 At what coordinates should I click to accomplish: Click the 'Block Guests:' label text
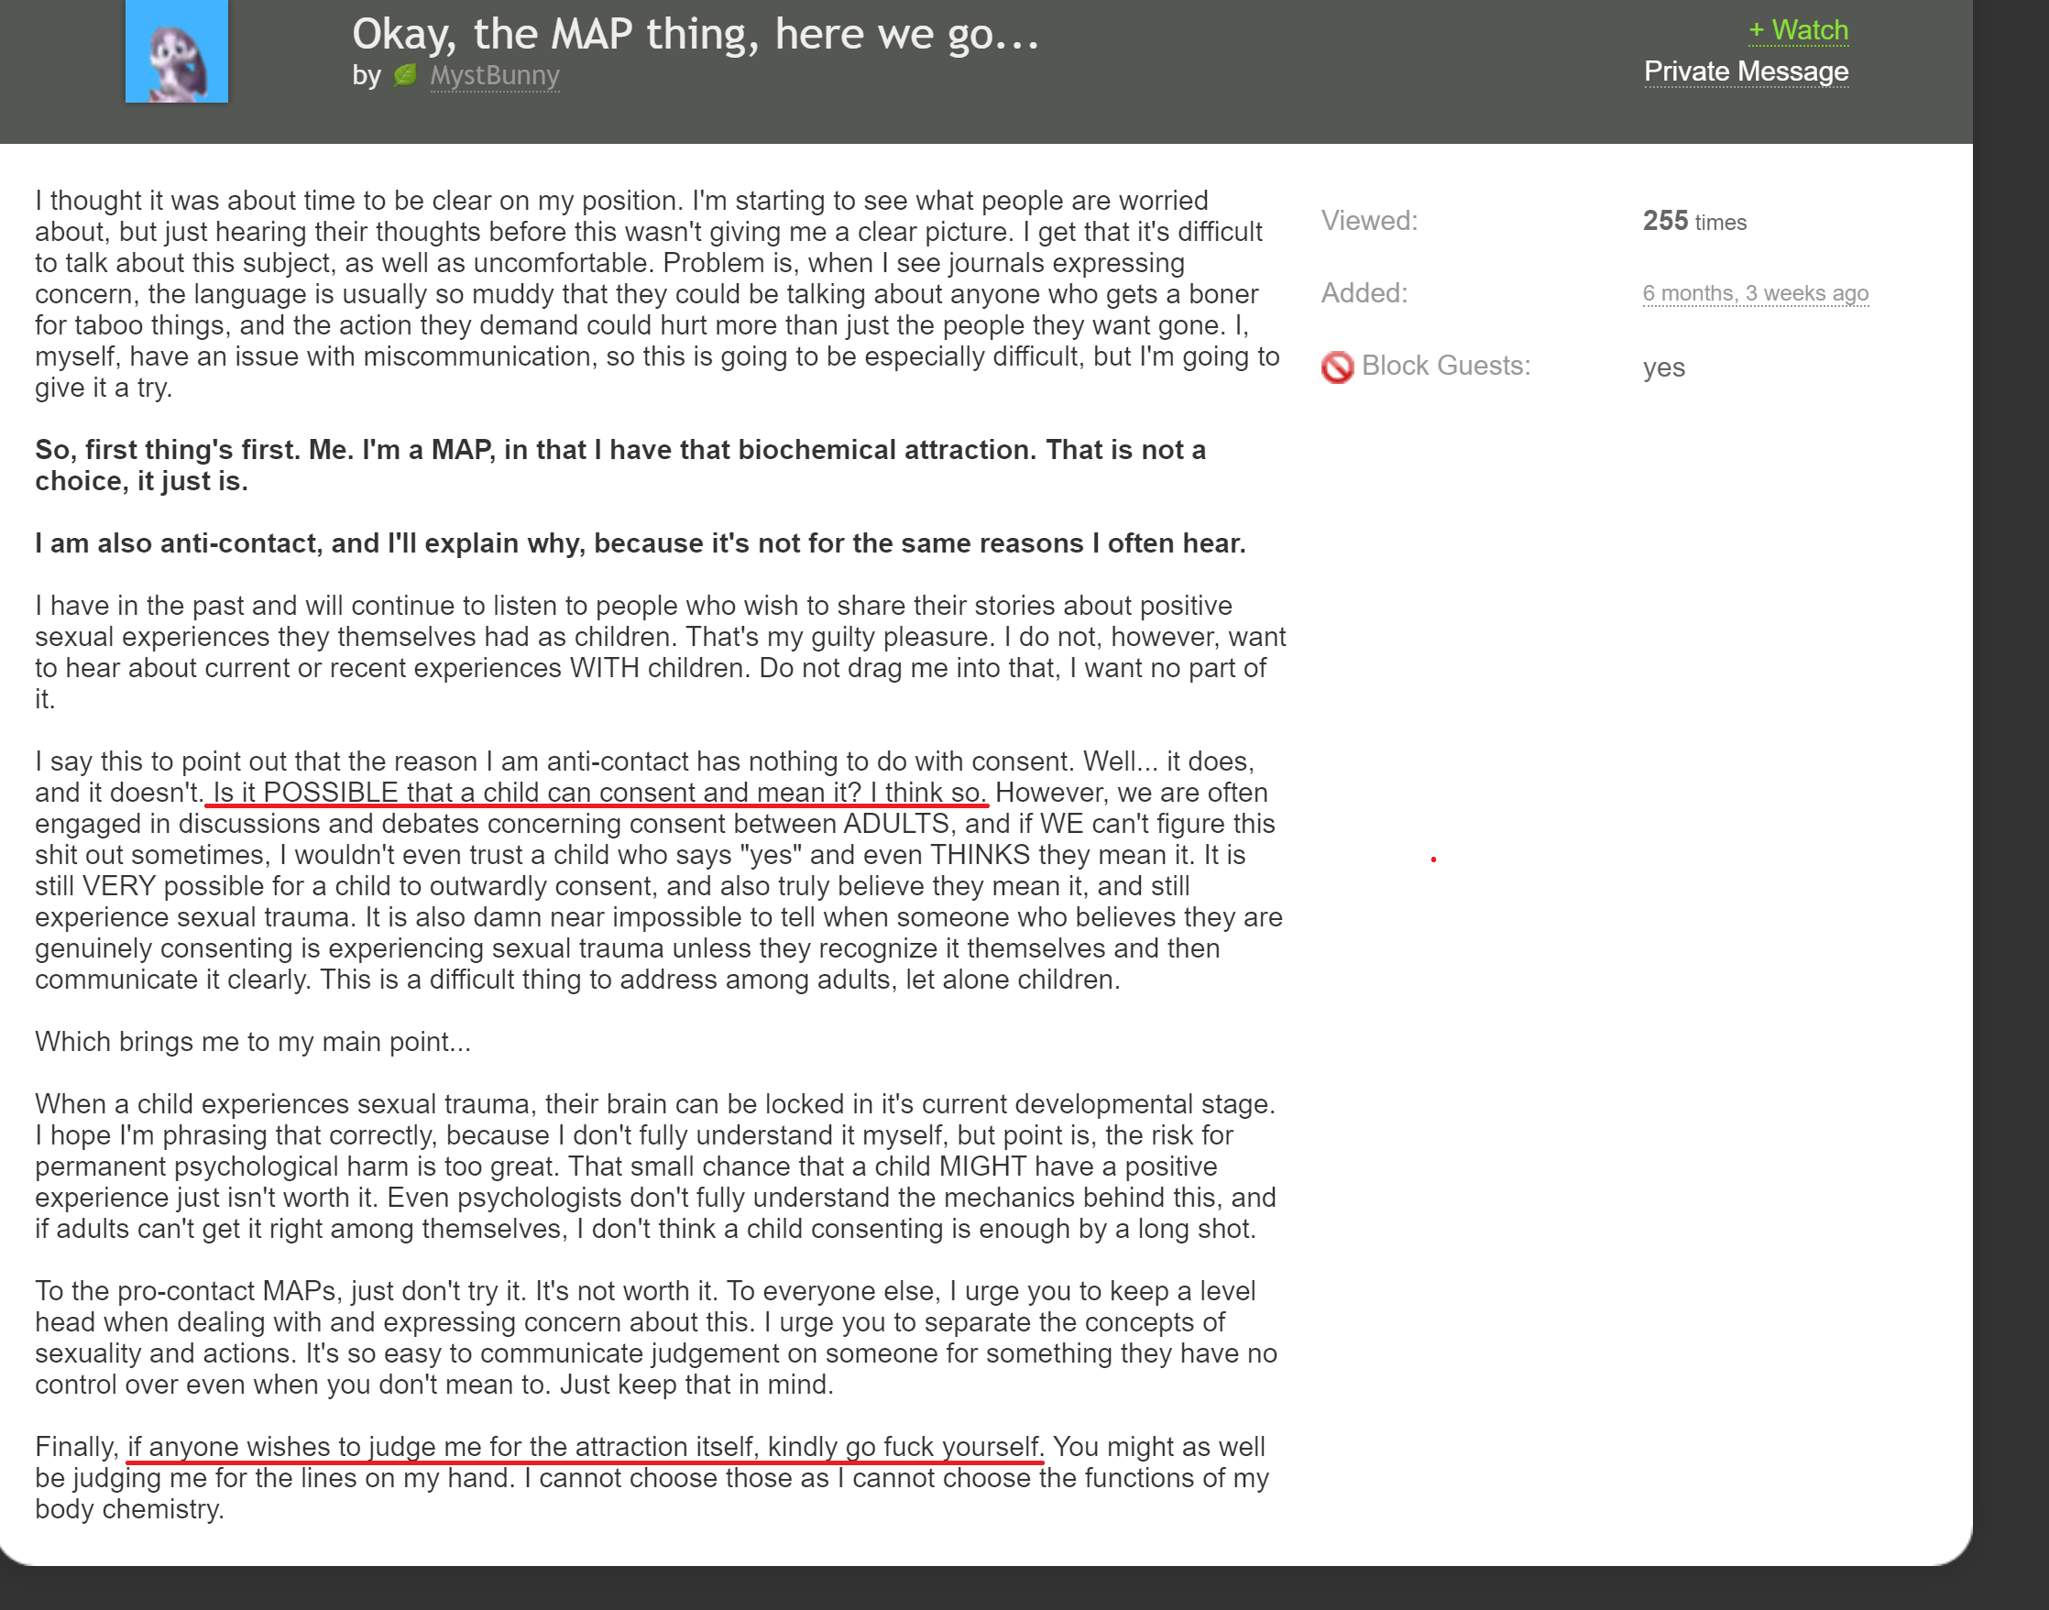1445,366
